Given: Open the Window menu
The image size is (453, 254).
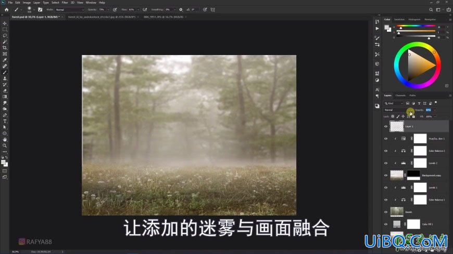Looking at the screenshot, I should (x=91, y=2).
